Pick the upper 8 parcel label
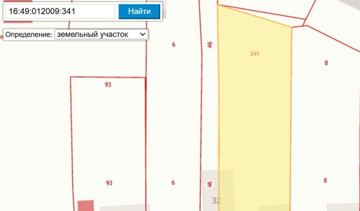This screenshot has width=360, height=211. tap(326, 63)
